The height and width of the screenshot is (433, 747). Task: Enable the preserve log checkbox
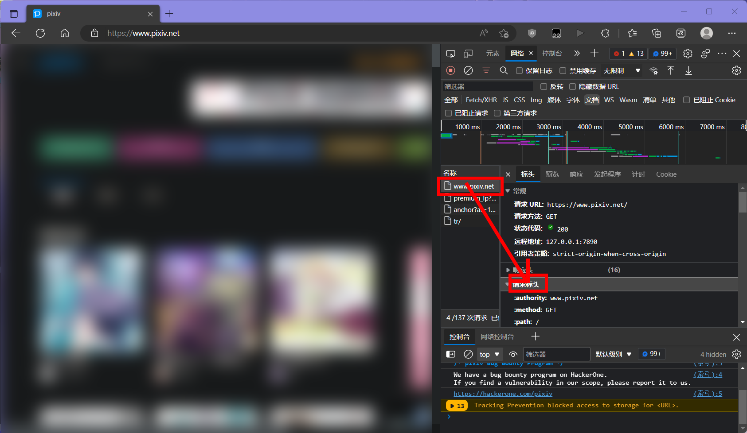519,70
